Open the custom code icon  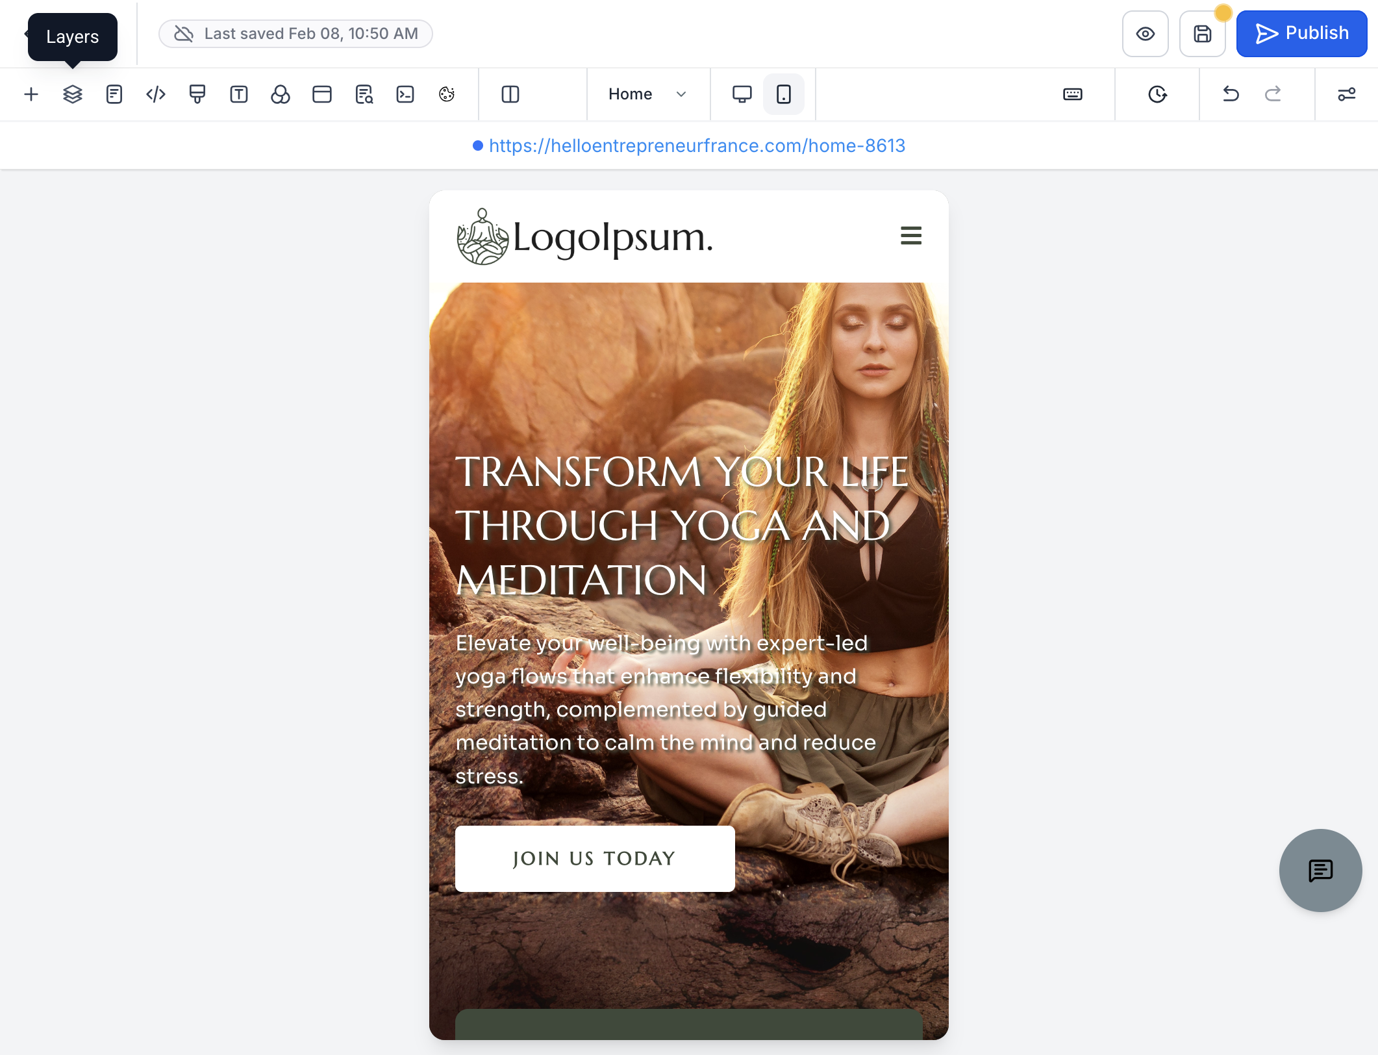tap(156, 94)
